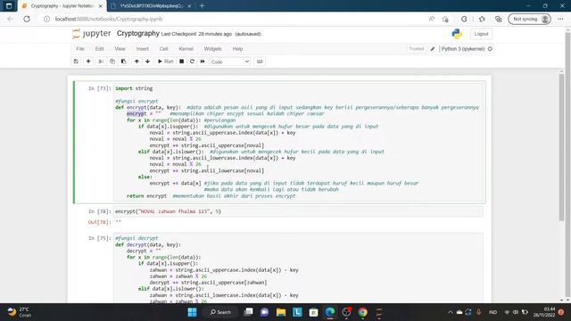Insert a new cell below with plus icon

coord(88,62)
